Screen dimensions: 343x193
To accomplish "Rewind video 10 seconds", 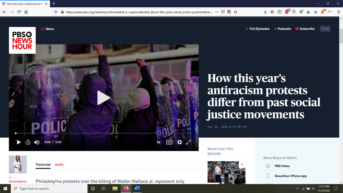I will point(28,142).
